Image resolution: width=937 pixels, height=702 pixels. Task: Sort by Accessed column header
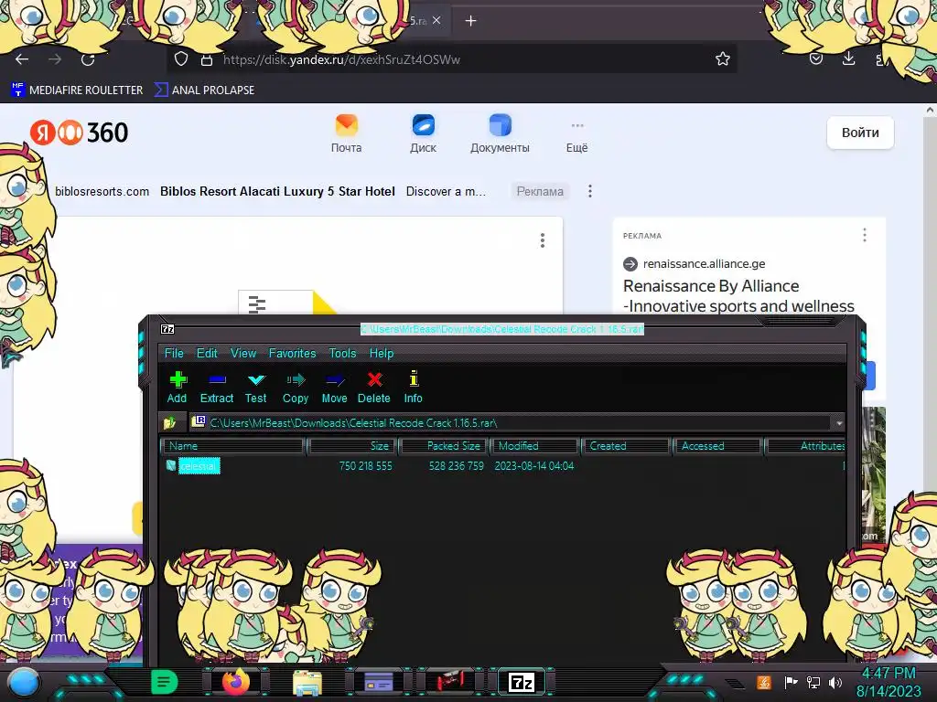[716, 446]
